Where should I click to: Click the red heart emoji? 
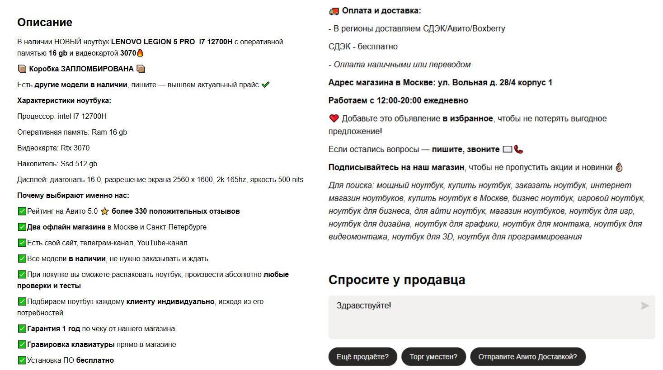[334, 118]
